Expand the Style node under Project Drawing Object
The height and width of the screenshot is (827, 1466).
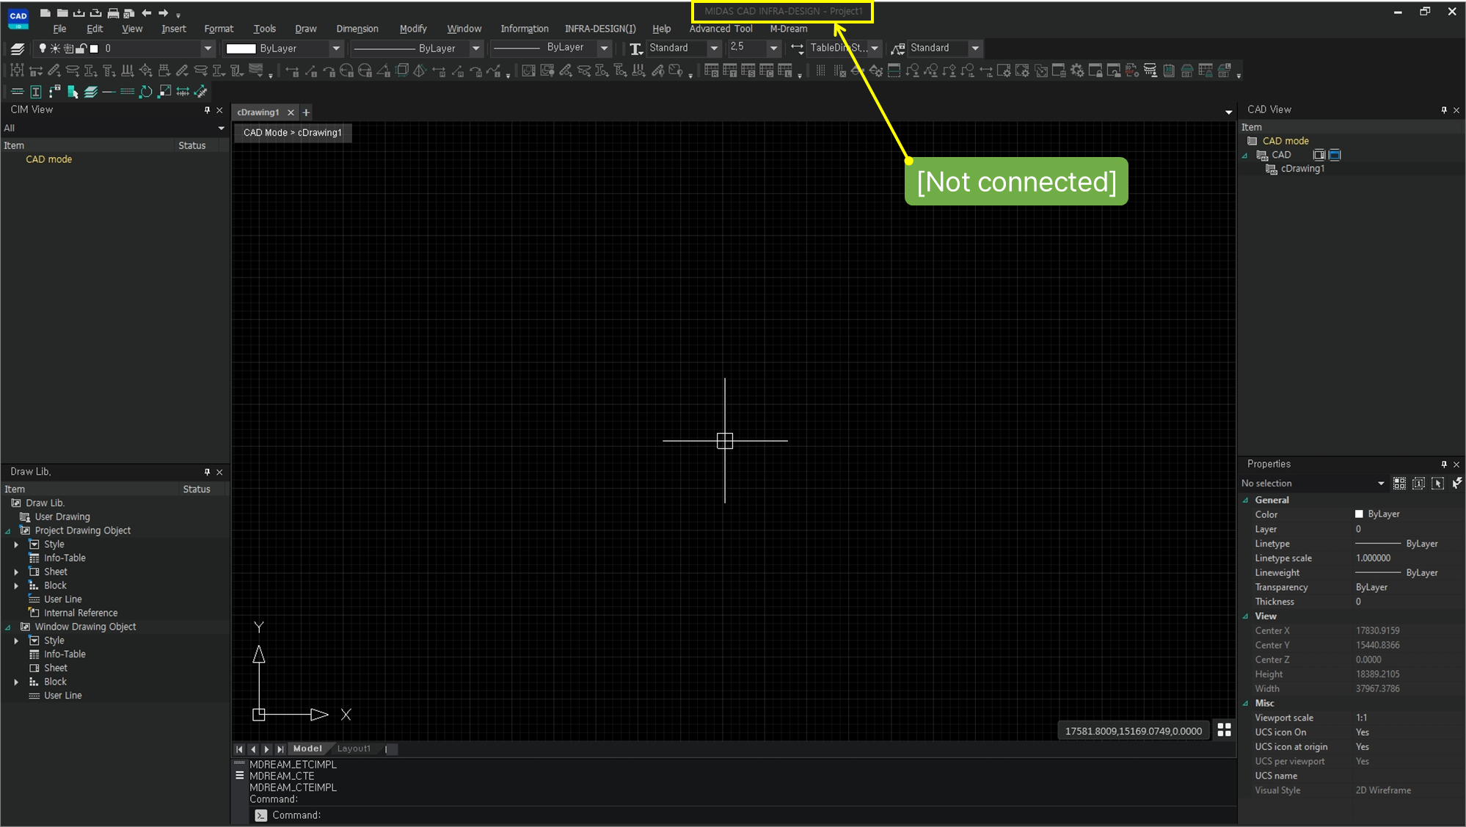pyautogui.click(x=16, y=544)
